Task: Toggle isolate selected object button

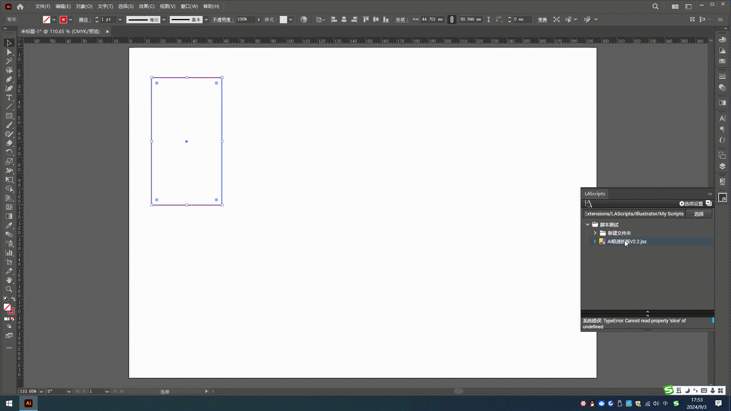Action: point(557,19)
